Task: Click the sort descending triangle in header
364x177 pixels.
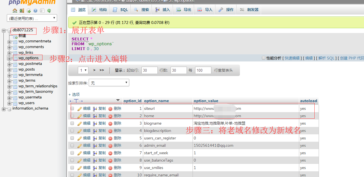Action: tap(118, 100)
